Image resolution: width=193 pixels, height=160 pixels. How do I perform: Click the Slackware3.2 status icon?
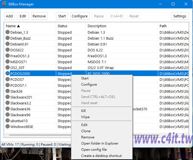(8, 103)
